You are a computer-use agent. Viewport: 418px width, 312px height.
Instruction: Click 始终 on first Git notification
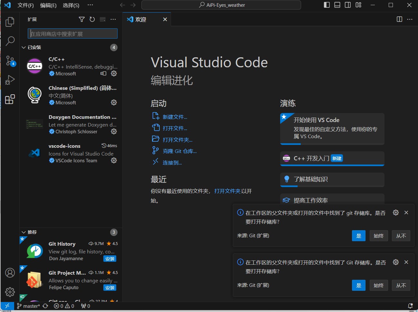pos(379,236)
